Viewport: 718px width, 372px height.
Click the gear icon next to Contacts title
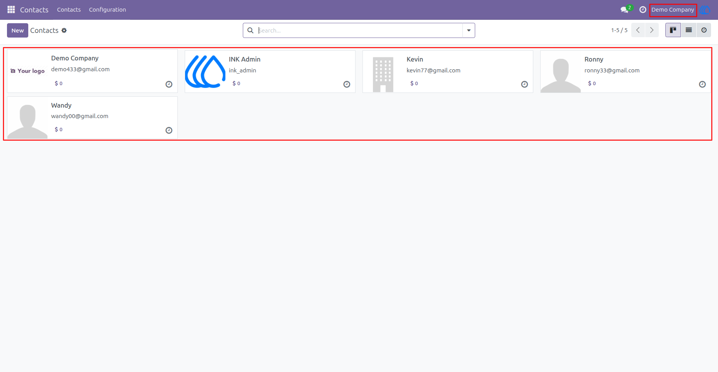click(x=64, y=30)
